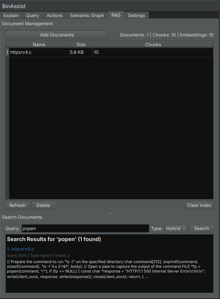
Task: Sort documents by the Size column
Action: click(x=81, y=44)
